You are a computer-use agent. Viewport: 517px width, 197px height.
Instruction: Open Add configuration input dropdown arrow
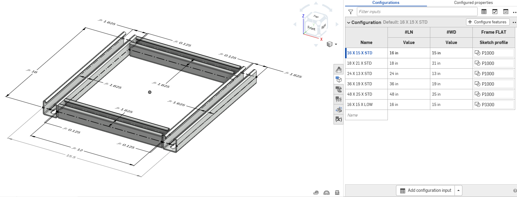click(x=458, y=190)
